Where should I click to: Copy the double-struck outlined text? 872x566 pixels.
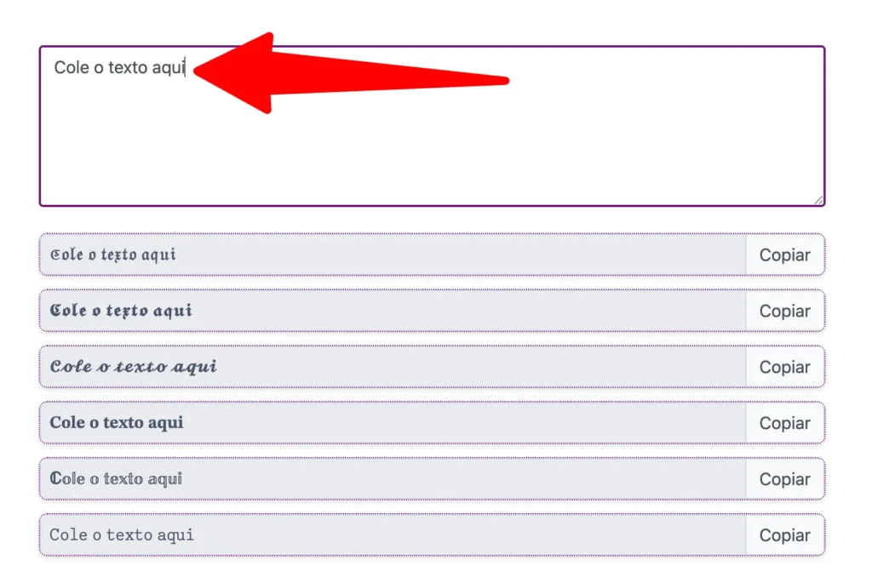(784, 479)
